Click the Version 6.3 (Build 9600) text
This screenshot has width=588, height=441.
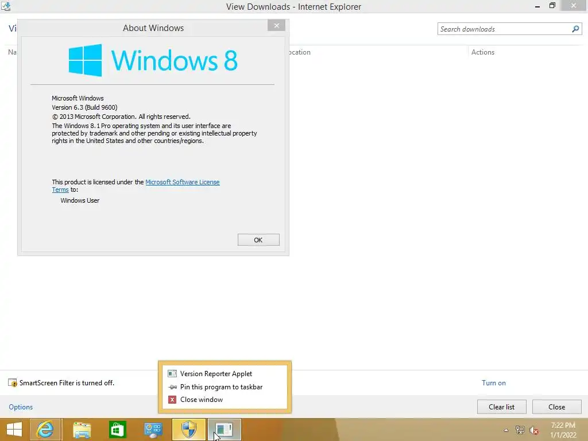pos(84,107)
